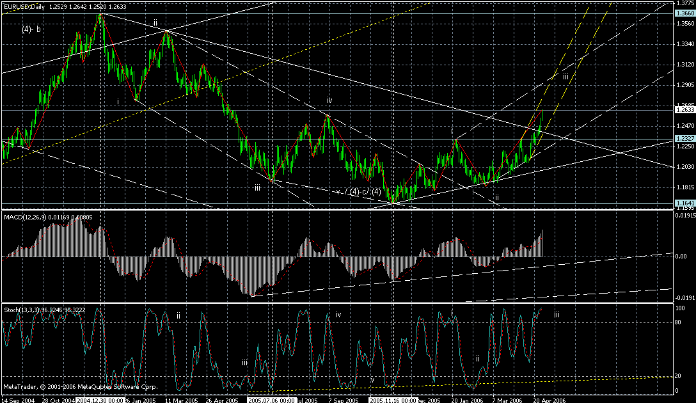Select the (4)- b wave annotation
The height and width of the screenshot is (403, 696).
click(31, 29)
